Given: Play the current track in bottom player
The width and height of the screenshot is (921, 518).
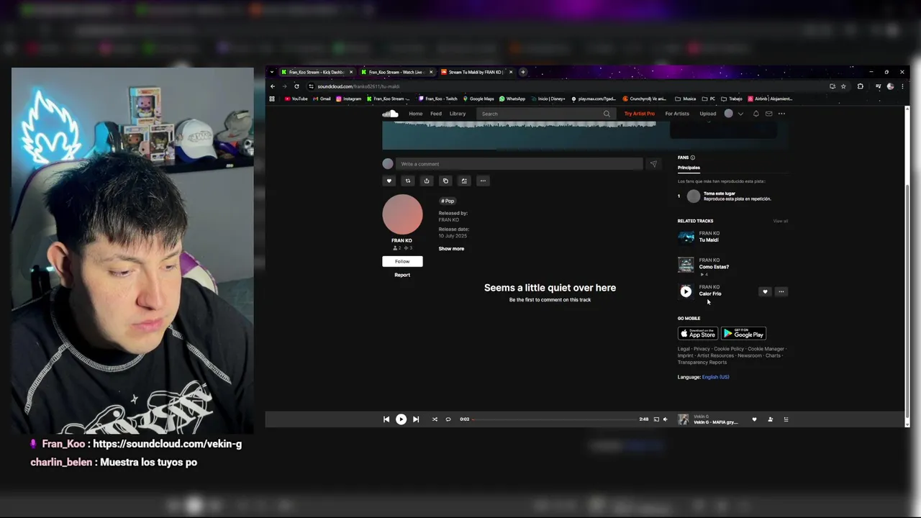Looking at the screenshot, I should (x=401, y=419).
